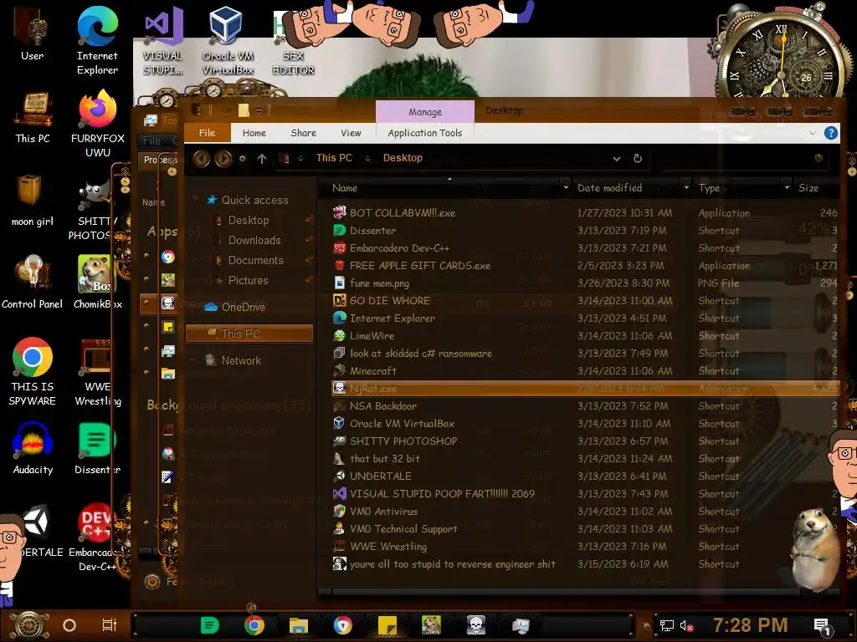Click the Start steampunk gear button
The height and width of the screenshot is (642, 857).
pos(29,625)
